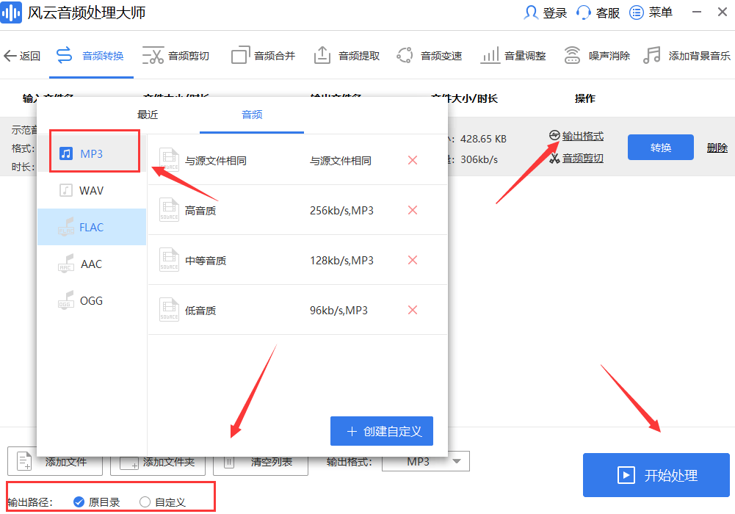Image resolution: width=735 pixels, height=514 pixels.
Task: Open the 客服 customer service panel
Action: (x=598, y=12)
